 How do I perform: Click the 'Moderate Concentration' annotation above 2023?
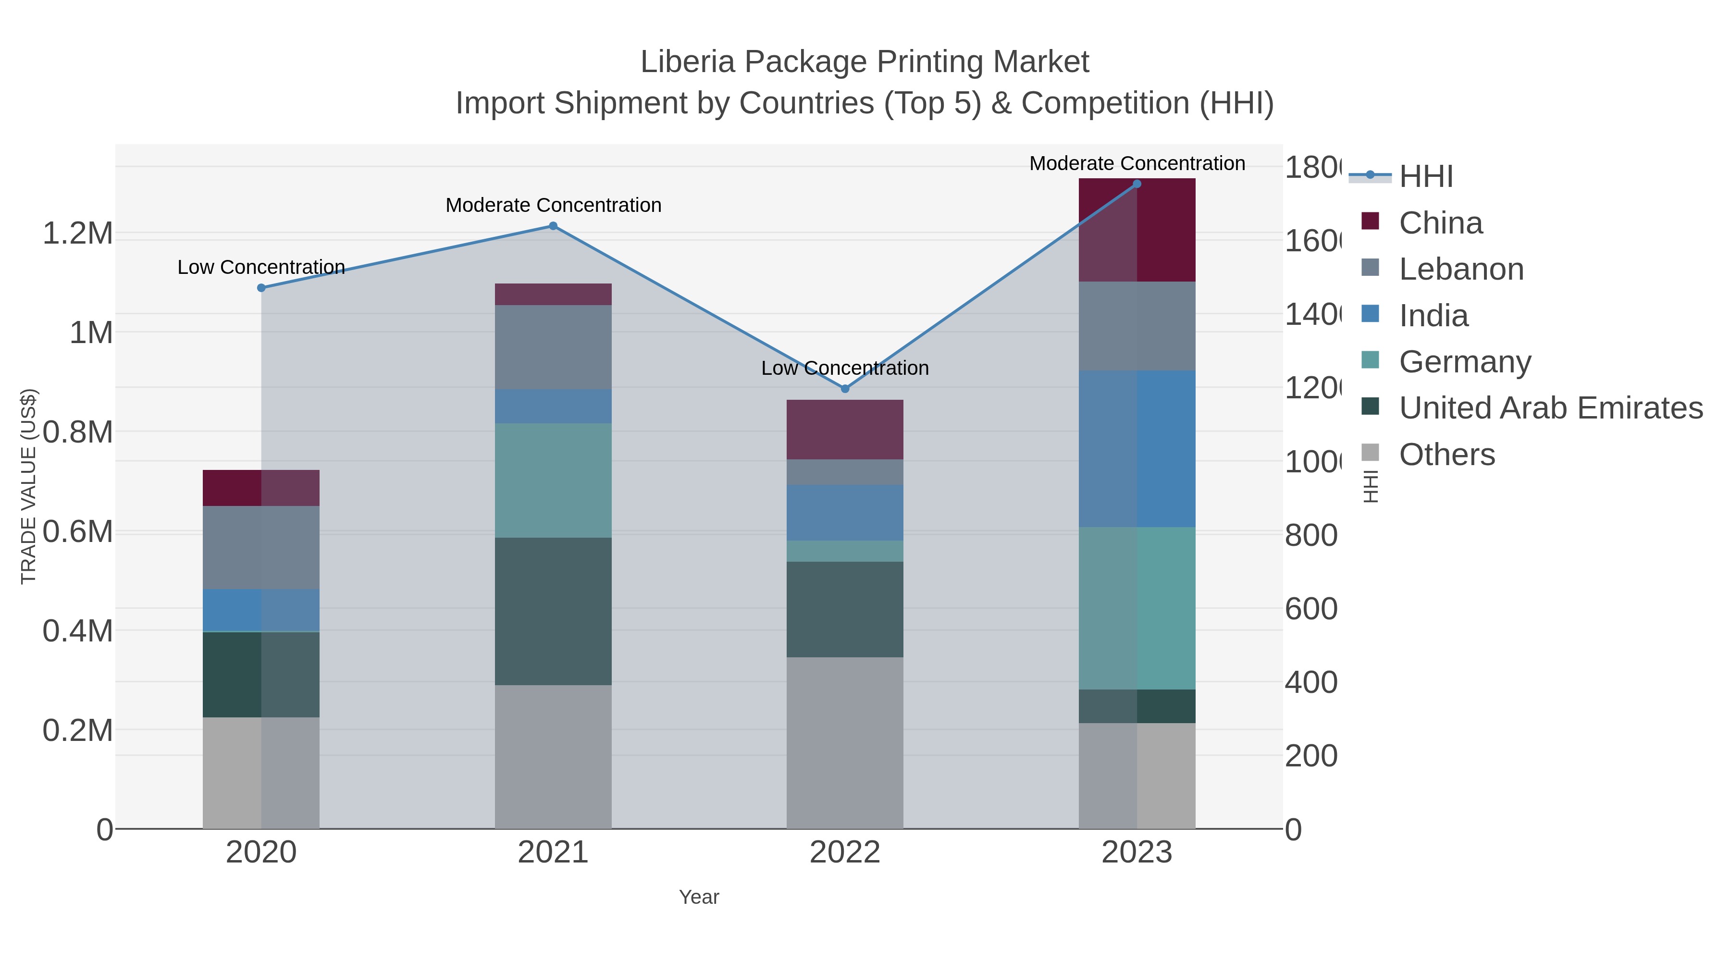coord(1137,163)
